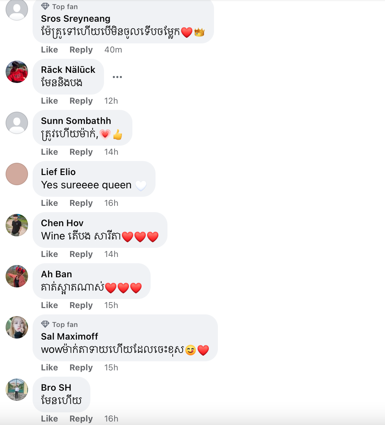Click the Top fan badge above Sal Maximoff
The image size is (385, 425).
pos(60,325)
